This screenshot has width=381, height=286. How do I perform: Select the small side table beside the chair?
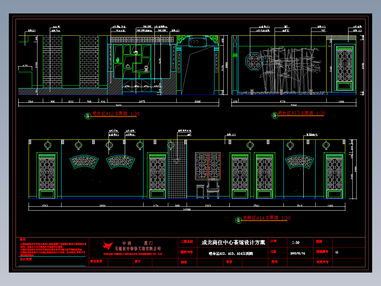(200, 192)
